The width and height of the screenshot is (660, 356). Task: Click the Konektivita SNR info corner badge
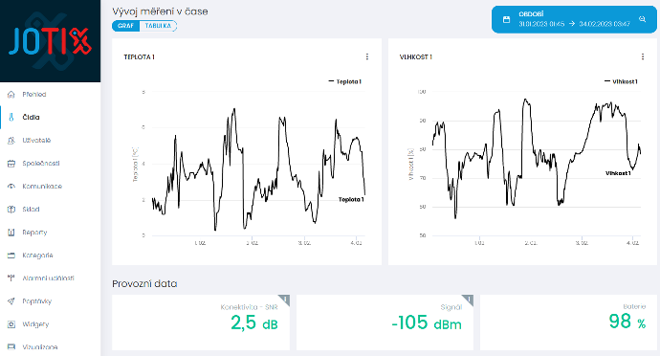pos(285,300)
